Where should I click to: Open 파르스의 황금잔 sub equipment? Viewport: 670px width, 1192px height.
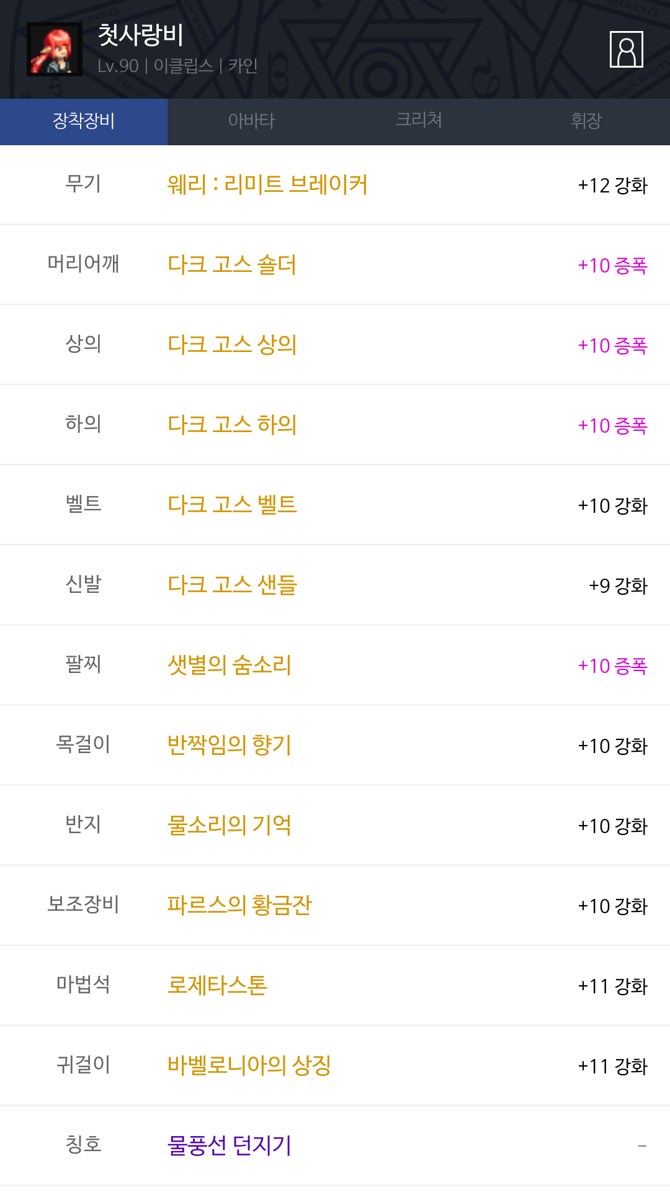coord(239,906)
